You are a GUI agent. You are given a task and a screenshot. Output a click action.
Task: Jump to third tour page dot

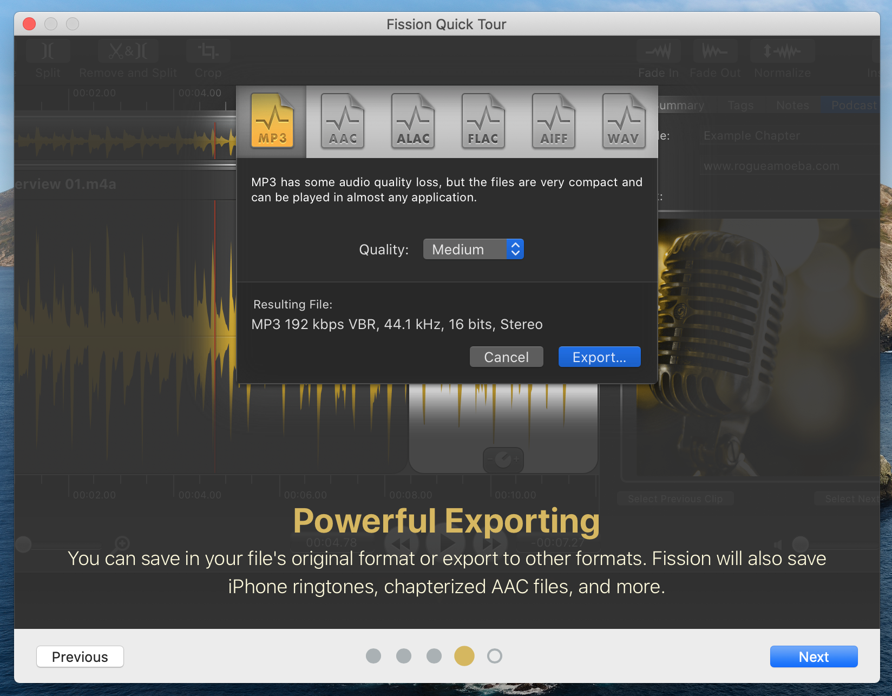click(x=434, y=656)
